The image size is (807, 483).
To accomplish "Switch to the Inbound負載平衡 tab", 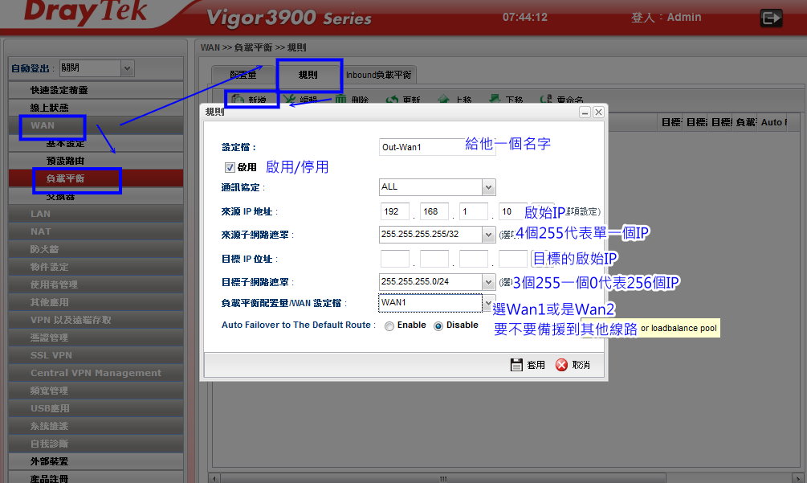I will 378,76.
